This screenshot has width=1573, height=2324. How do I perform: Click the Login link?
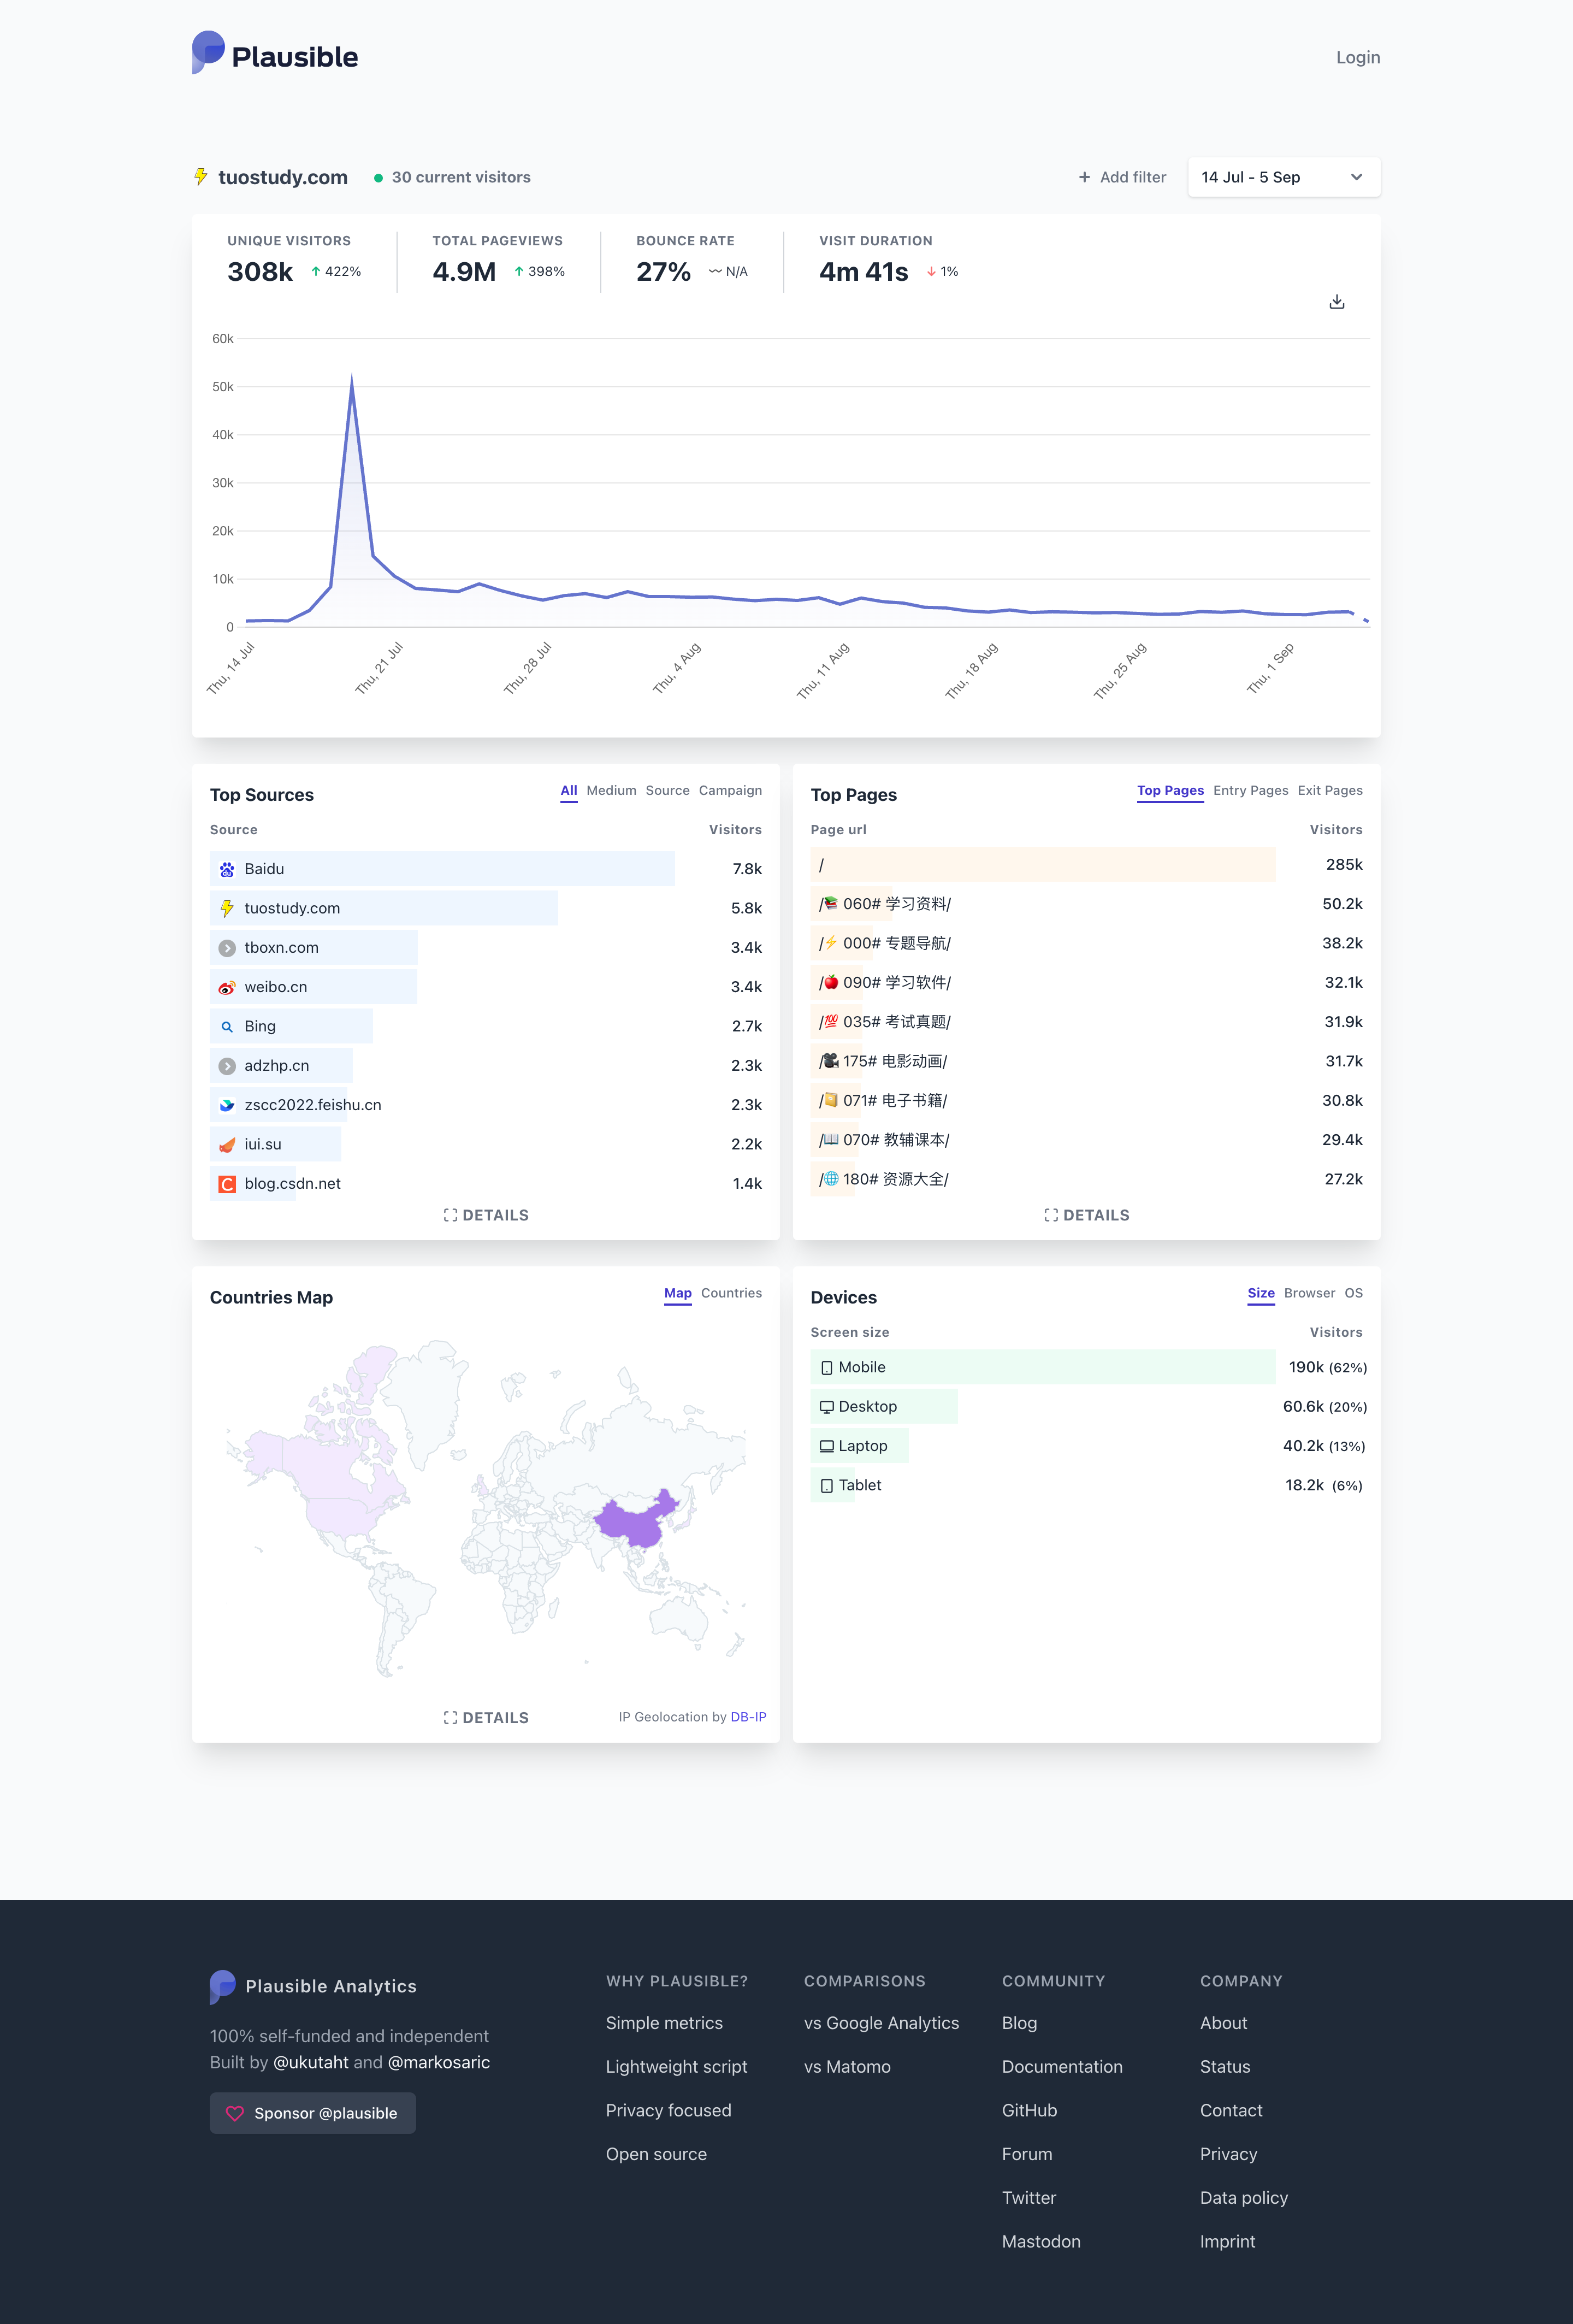click(1357, 57)
